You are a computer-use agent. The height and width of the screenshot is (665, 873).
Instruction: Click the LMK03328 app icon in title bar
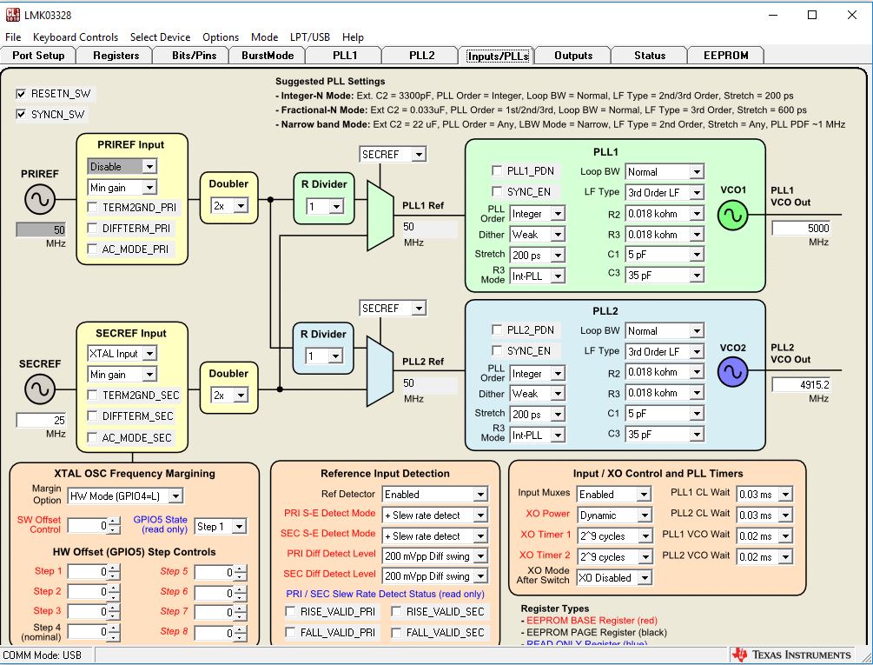[x=13, y=15]
